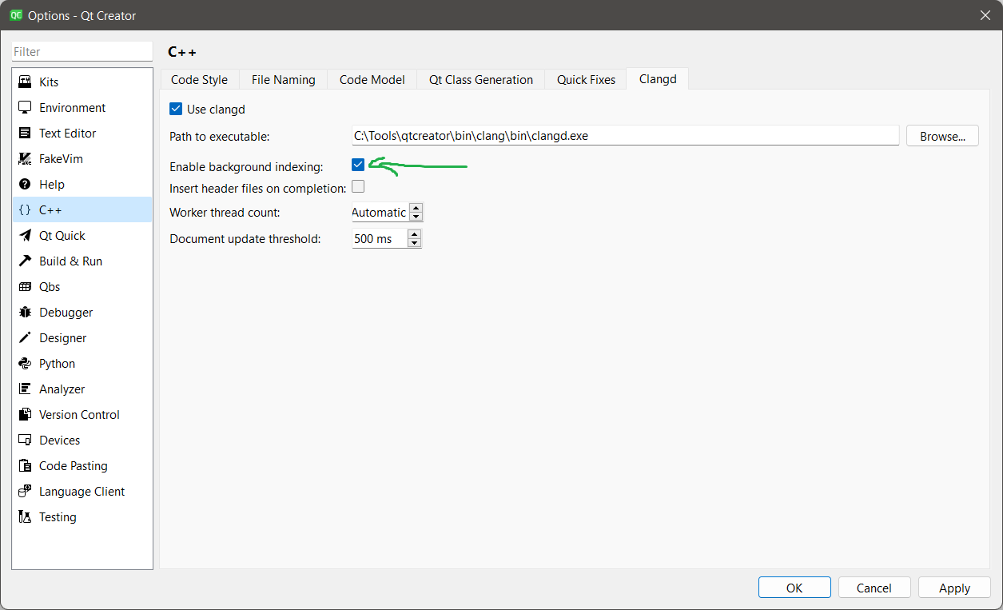Click the Apply button
The image size is (1003, 610).
pyautogui.click(x=954, y=588)
